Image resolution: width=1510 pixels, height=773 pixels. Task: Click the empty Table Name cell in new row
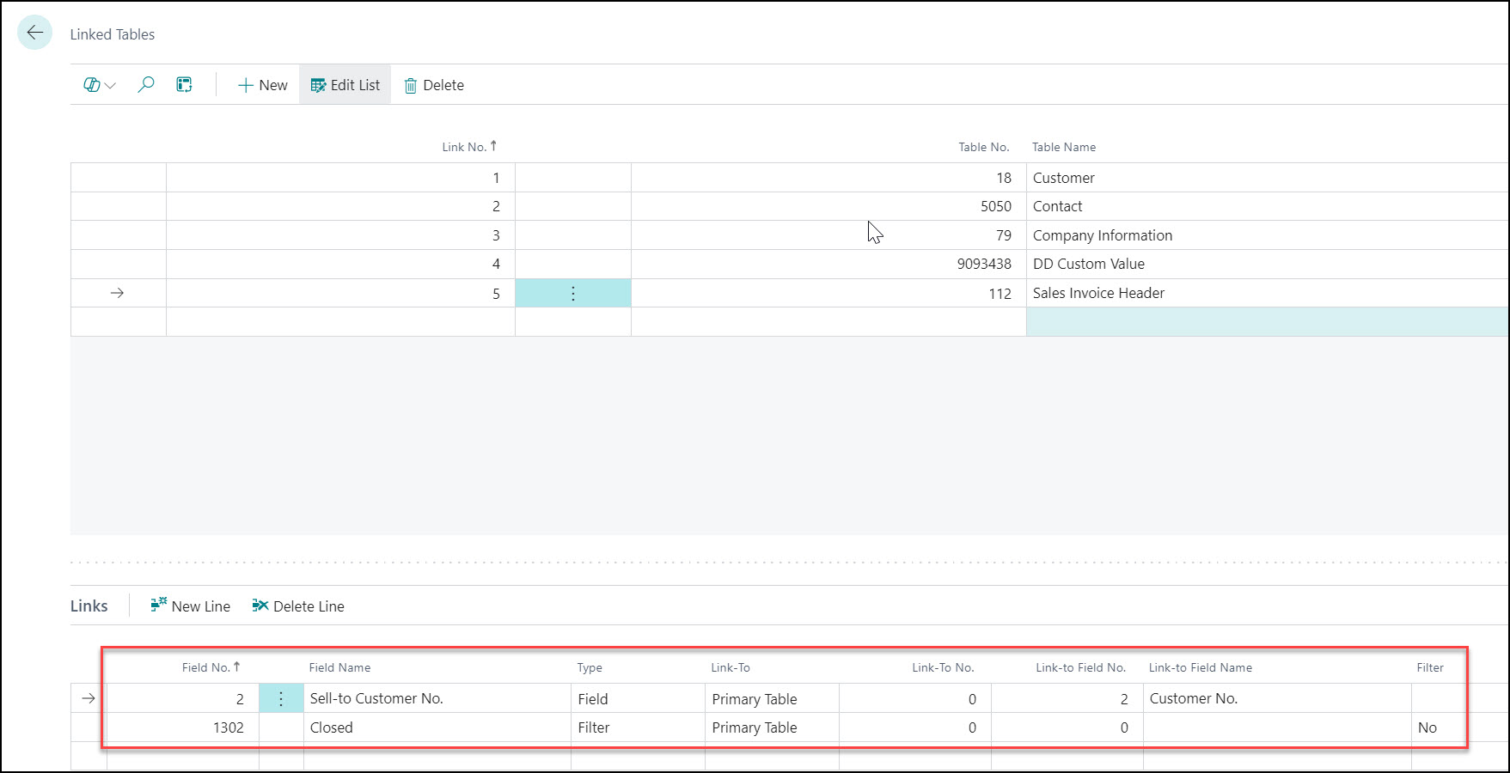click(x=1266, y=322)
